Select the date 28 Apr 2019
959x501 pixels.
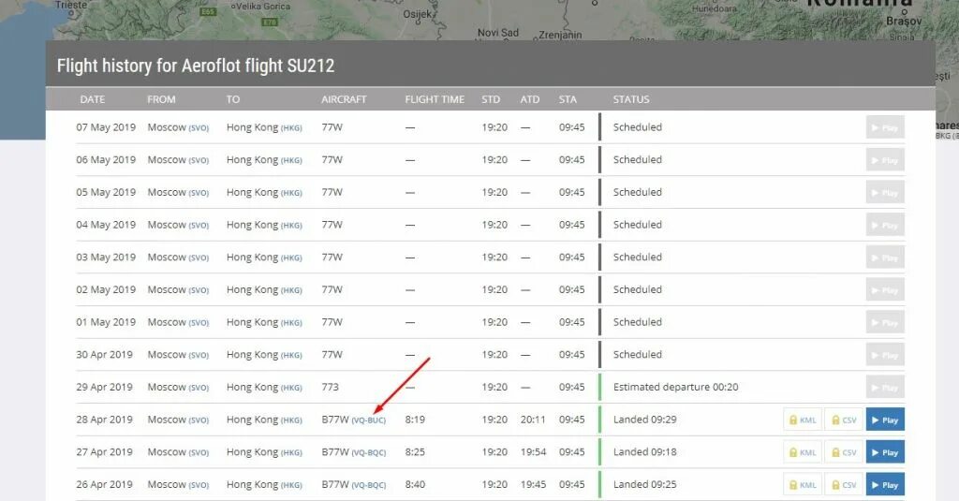tap(104, 419)
